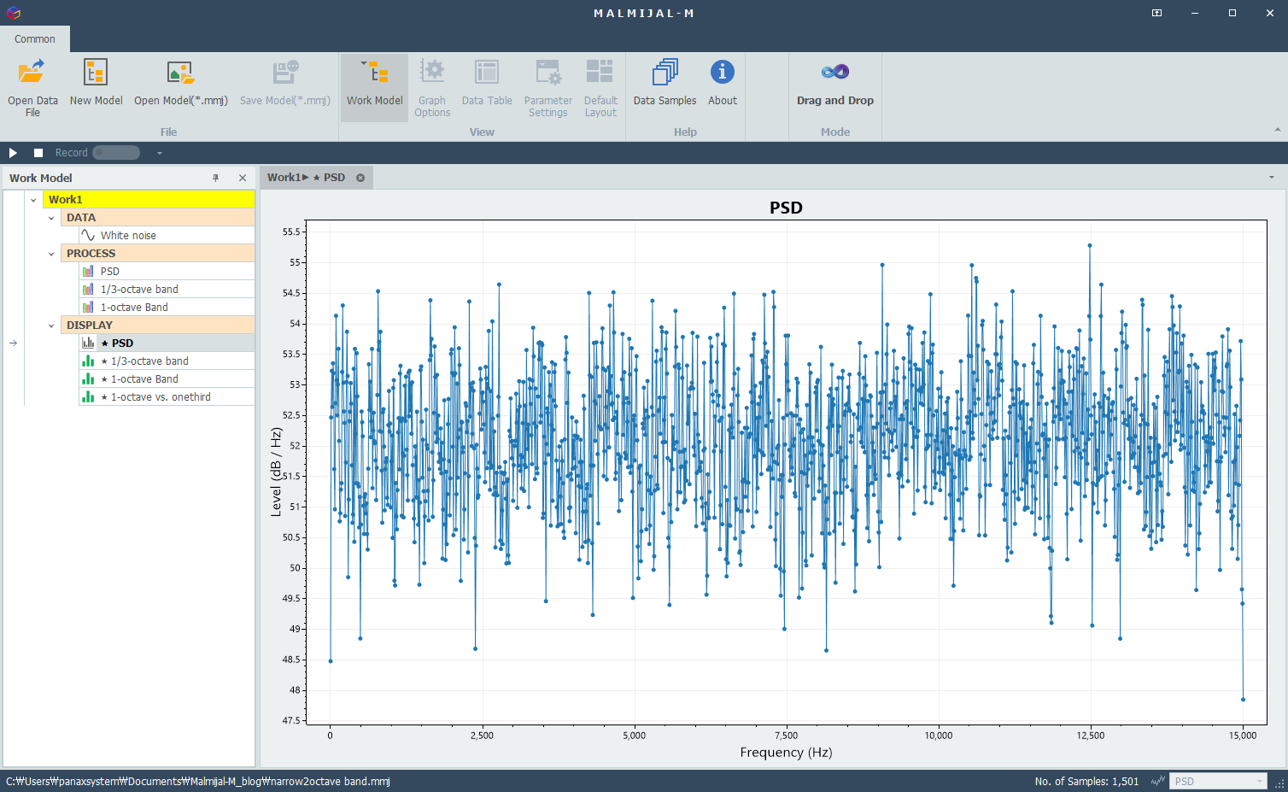Select the starred PSD display item
Image resolution: width=1288 pixels, height=792 pixels.
(x=167, y=343)
